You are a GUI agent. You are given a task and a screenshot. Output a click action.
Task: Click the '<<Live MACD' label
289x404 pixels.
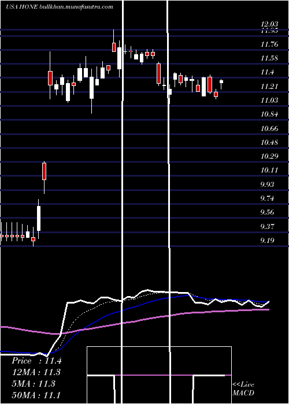click(243, 389)
